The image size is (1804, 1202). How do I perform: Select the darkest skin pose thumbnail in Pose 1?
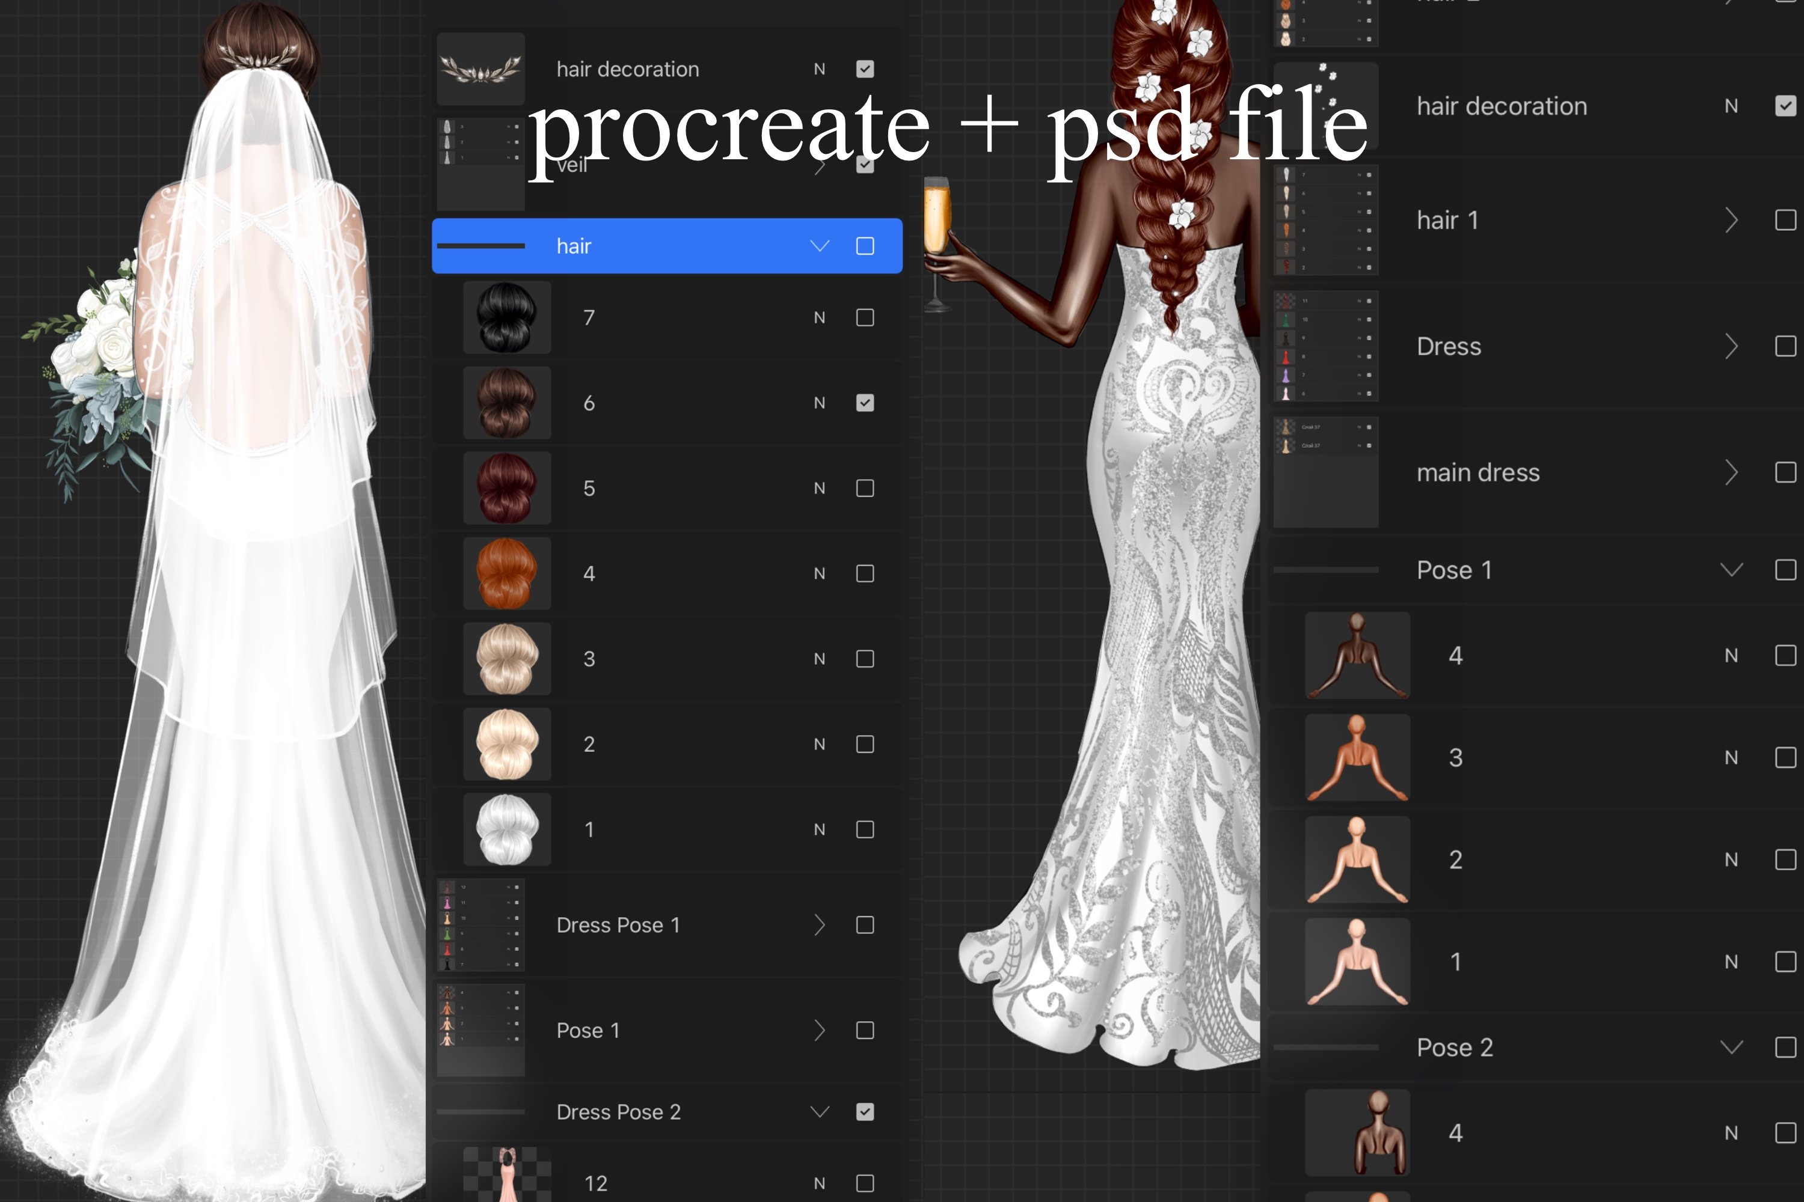pos(1358,656)
